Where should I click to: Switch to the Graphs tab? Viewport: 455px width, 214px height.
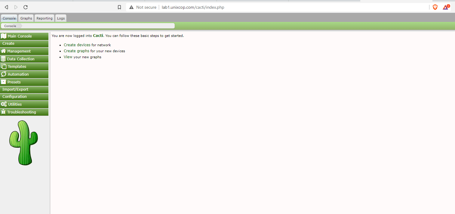coord(26,18)
